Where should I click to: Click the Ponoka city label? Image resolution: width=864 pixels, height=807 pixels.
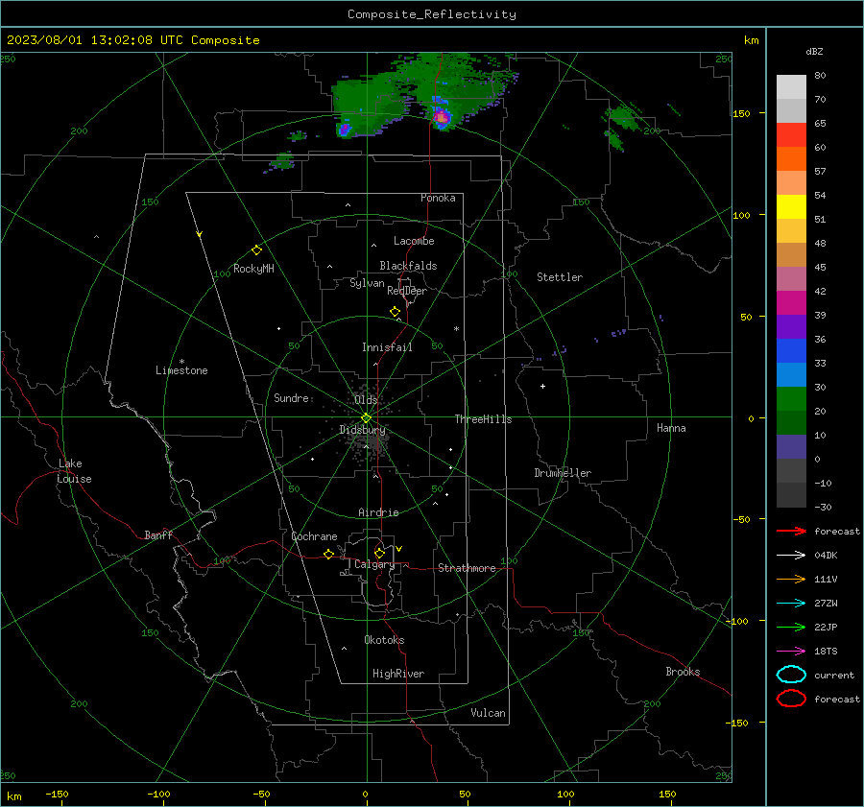tap(438, 198)
